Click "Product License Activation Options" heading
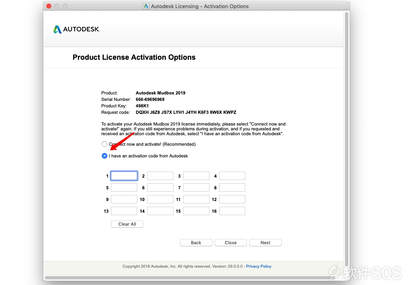This screenshot has width=408, height=285. [x=134, y=57]
